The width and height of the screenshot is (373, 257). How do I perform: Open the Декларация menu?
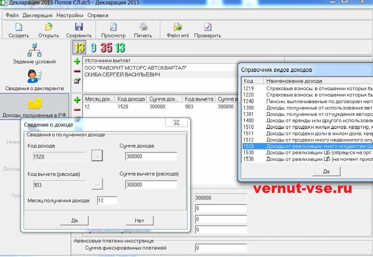[37, 15]
